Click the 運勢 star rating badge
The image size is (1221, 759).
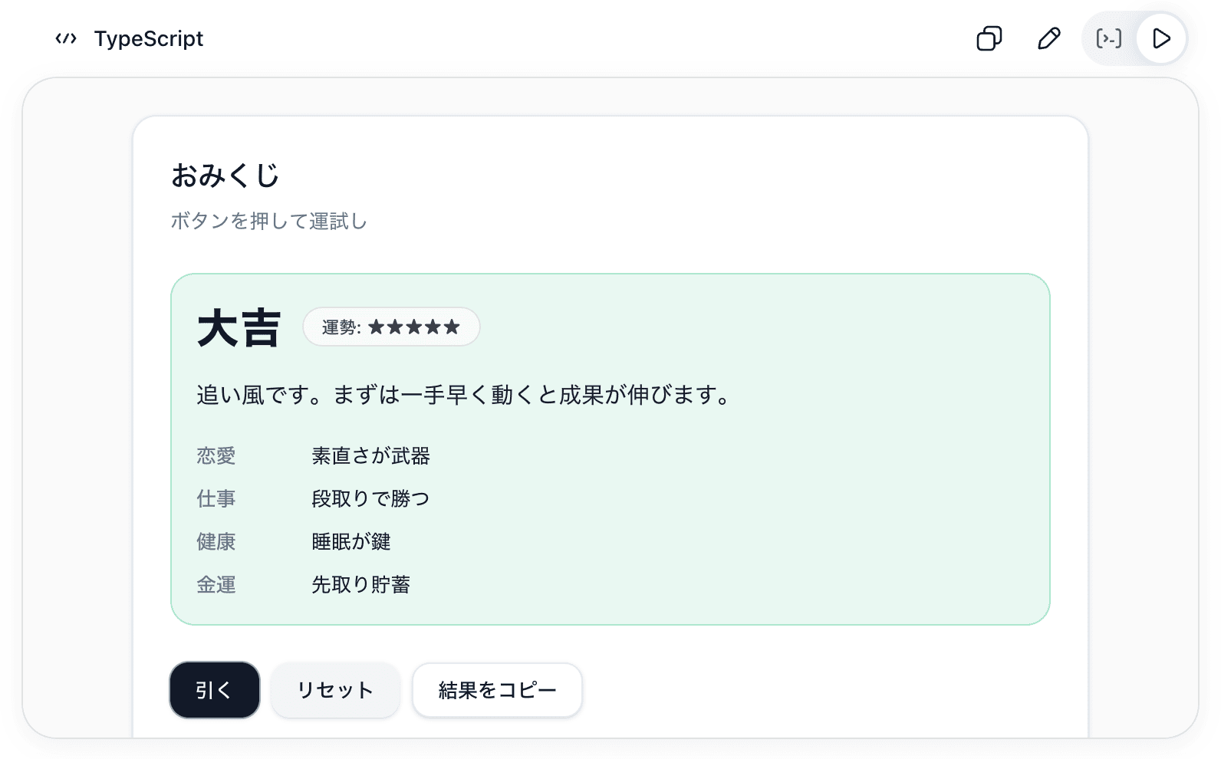[391, 327]
